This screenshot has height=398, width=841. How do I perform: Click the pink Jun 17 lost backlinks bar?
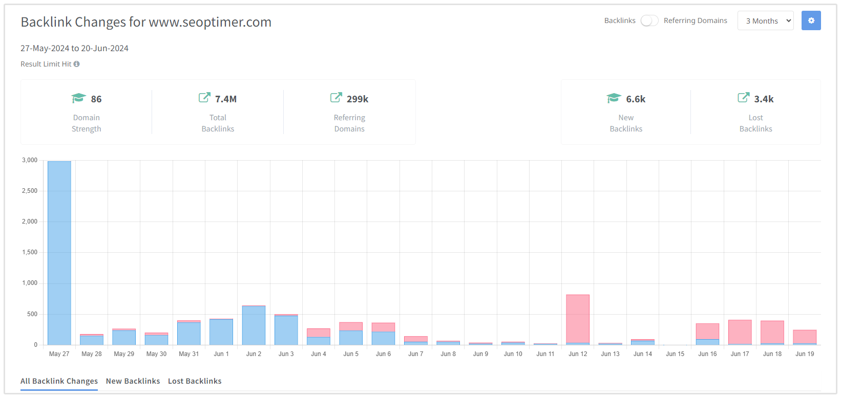(x=740, y=332)
